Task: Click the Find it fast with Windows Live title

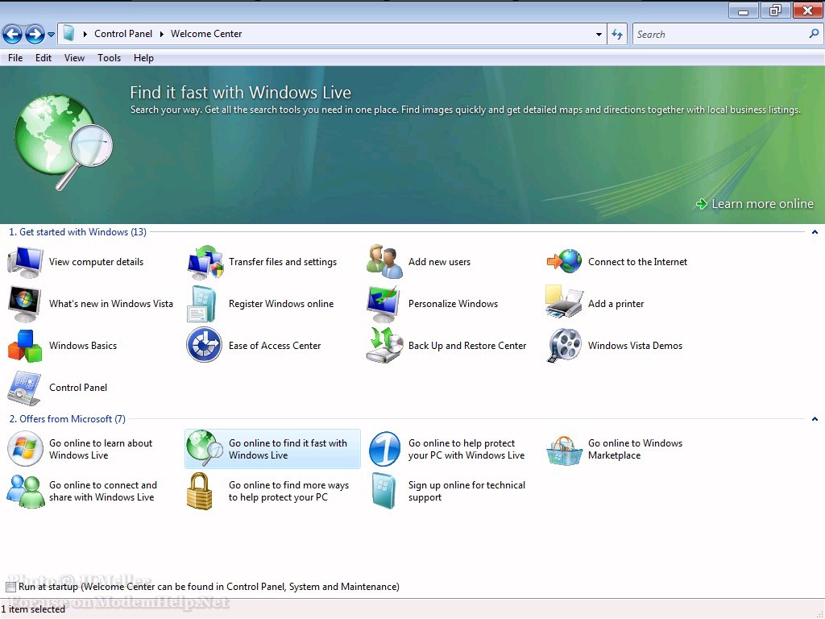Action: pos(240,93)
